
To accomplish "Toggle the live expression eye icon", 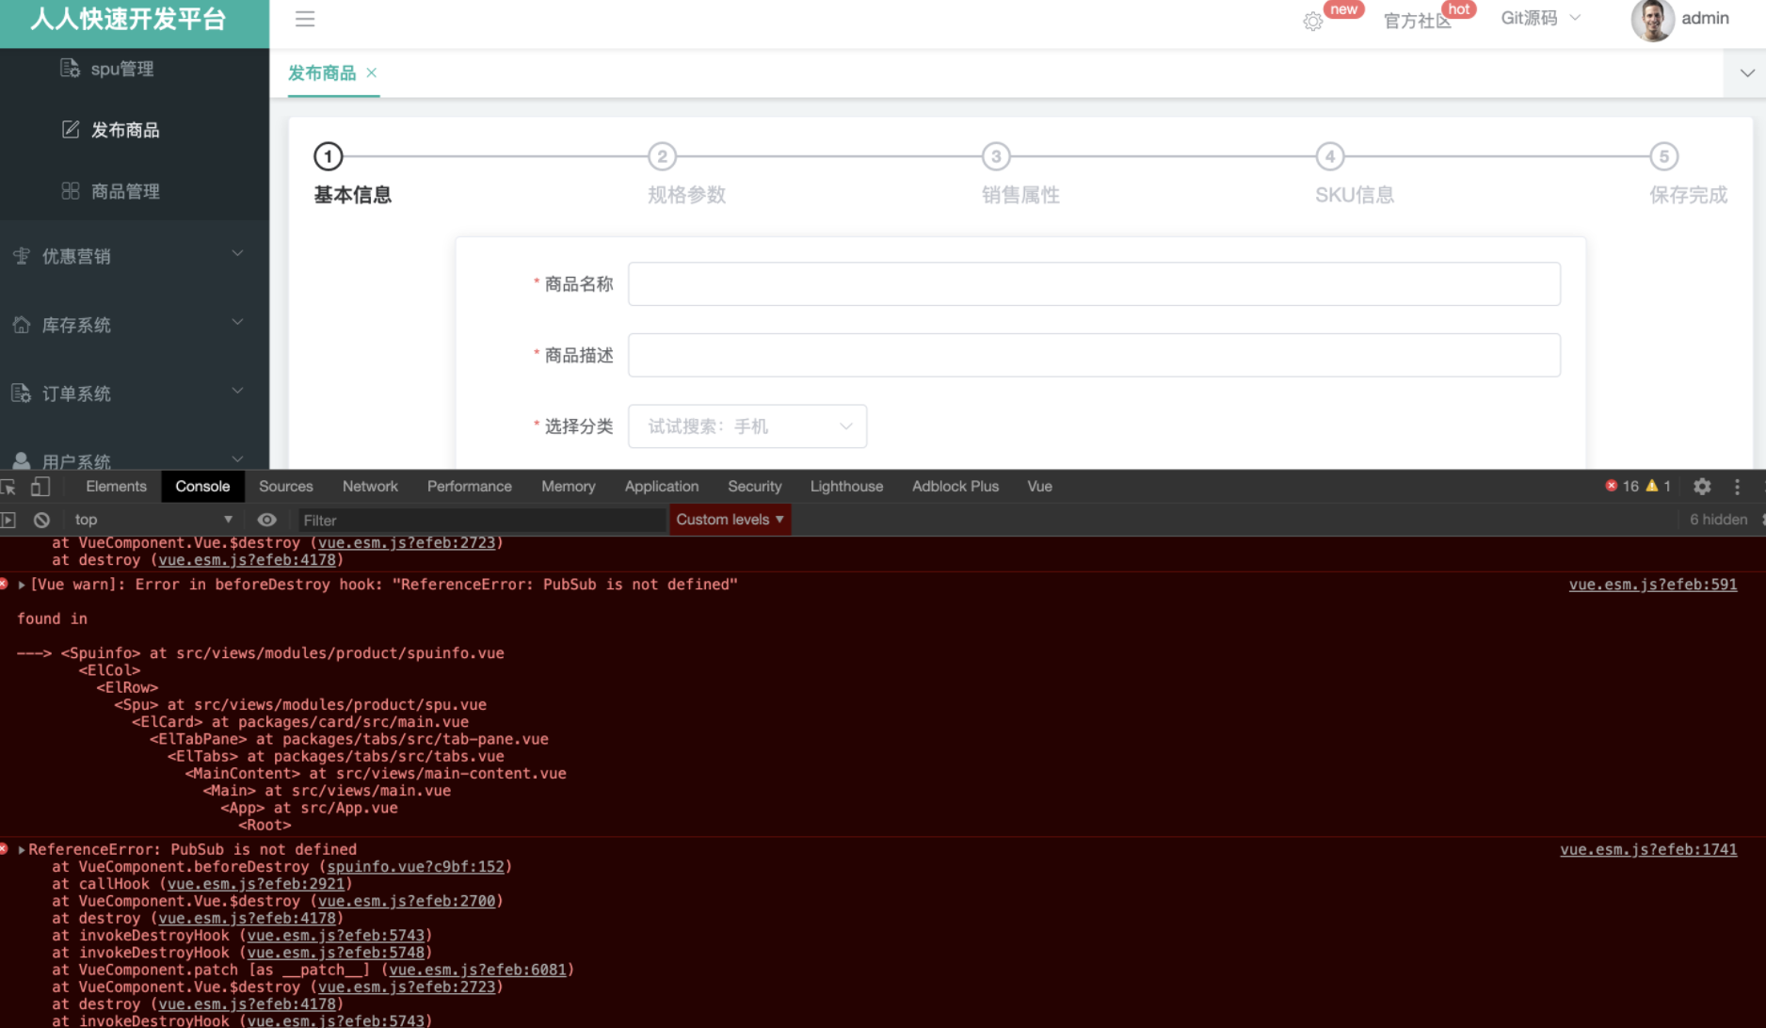I will [267, 520].
